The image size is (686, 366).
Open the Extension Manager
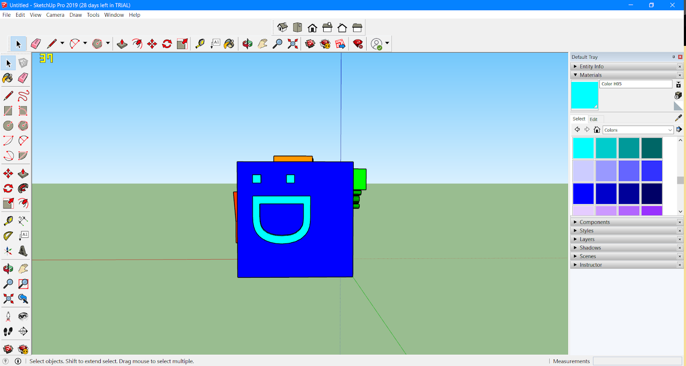(x=358, y=44)
